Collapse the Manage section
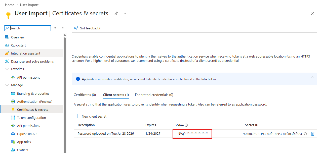The width and height of the screenshot is (321, 153). (x=7, y=85)
